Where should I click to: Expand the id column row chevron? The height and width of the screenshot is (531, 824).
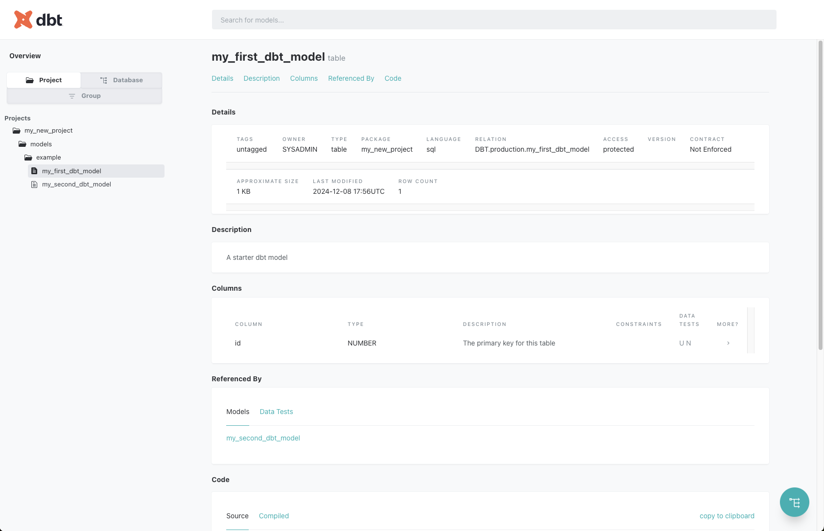[x=728, y=343]
